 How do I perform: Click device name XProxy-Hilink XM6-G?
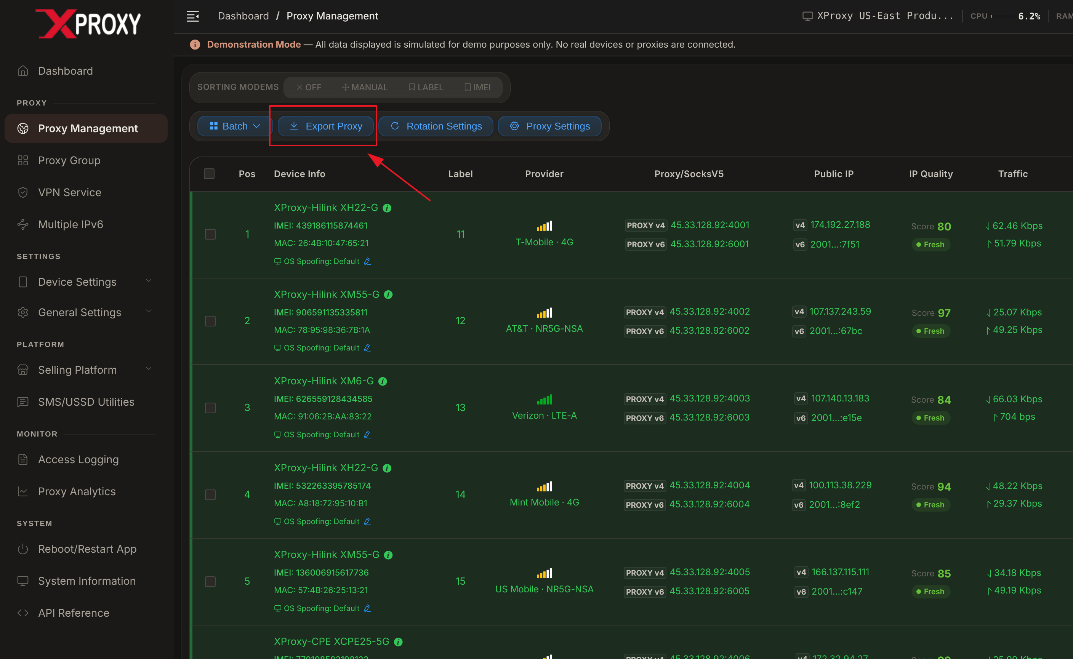324,381
